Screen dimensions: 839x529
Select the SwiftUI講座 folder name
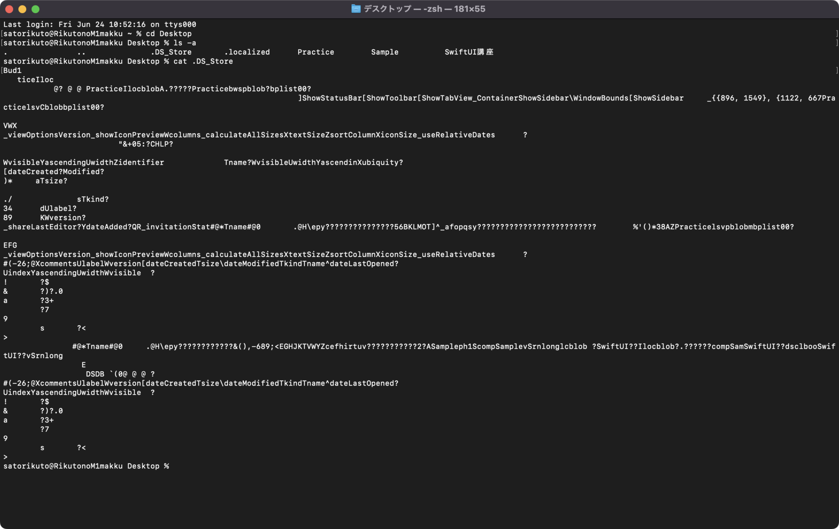469,52
